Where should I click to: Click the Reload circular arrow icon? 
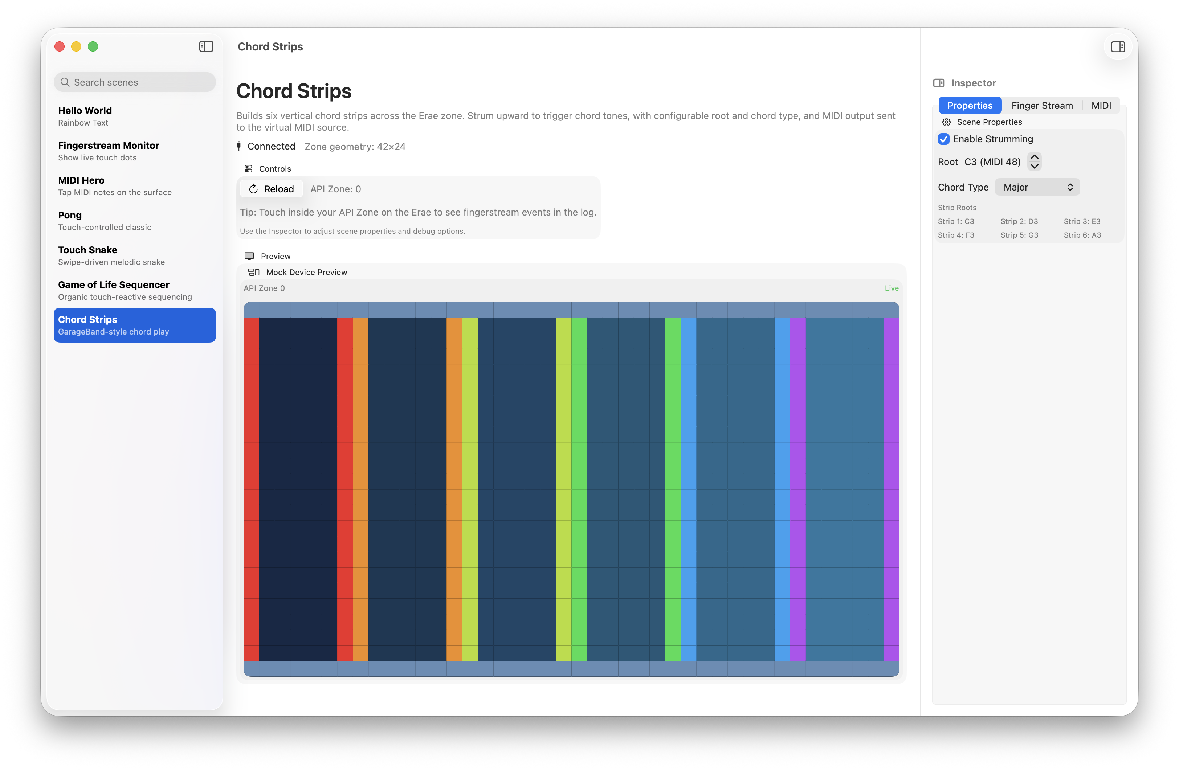(253, 189)
